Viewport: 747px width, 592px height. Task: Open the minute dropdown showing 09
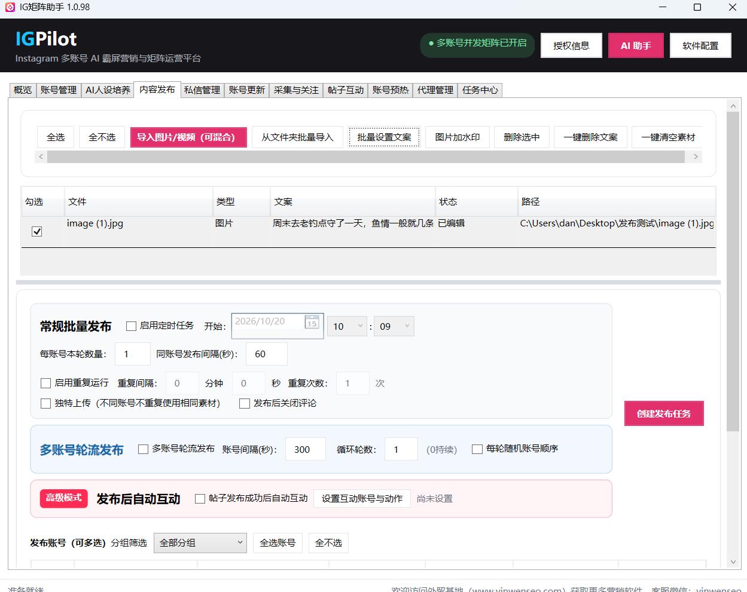point(394,326)
